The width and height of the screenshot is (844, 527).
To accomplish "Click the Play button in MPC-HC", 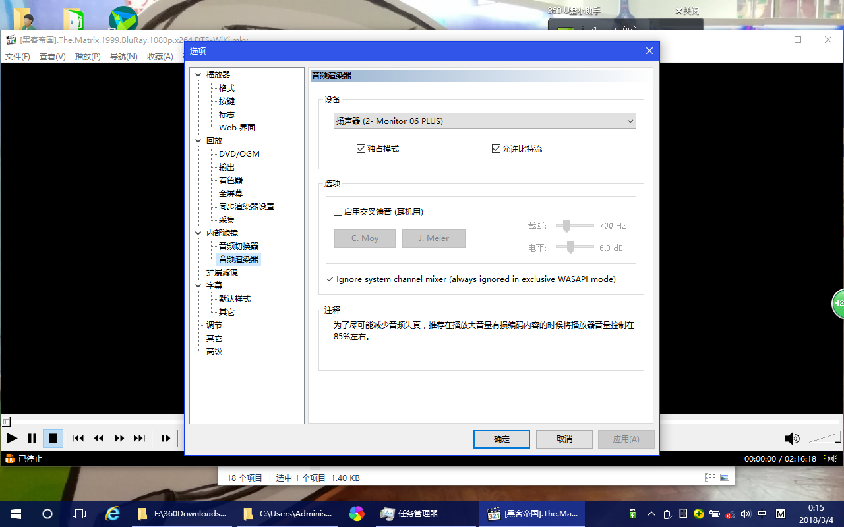I will click(x=11, y=438).
